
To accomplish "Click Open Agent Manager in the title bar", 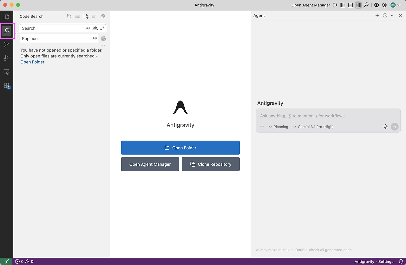I will coord(311,5).
